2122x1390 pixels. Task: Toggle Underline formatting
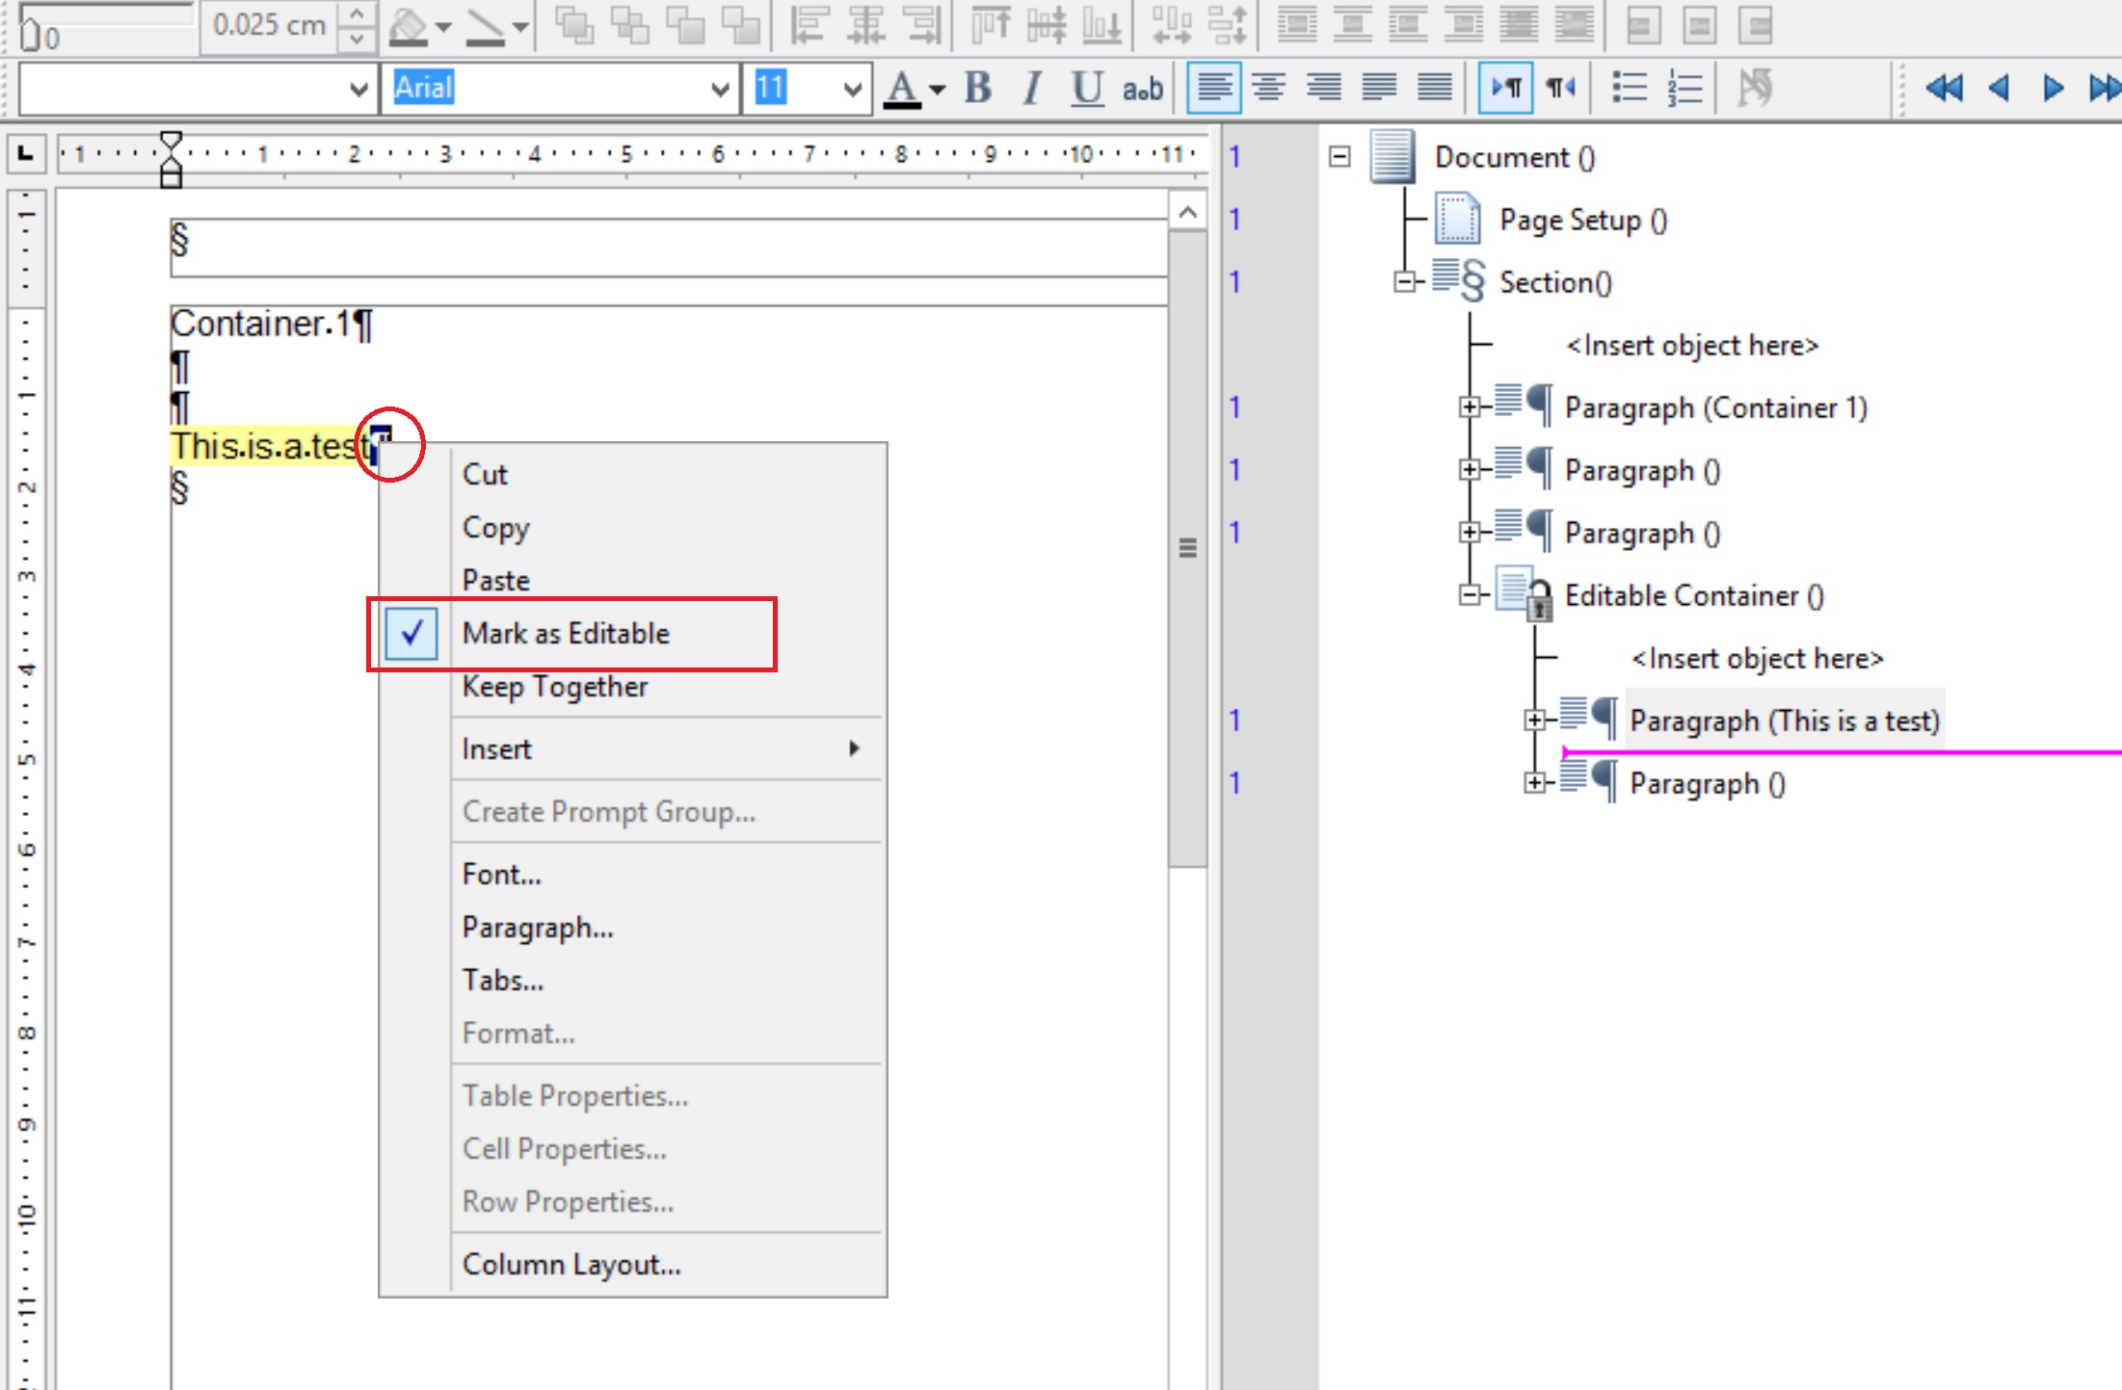(x=1087, y=89)
